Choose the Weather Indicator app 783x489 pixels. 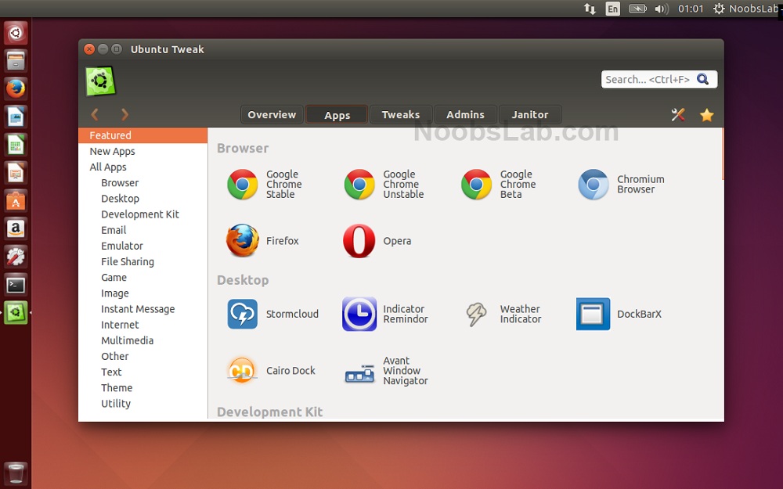(503, 314)
